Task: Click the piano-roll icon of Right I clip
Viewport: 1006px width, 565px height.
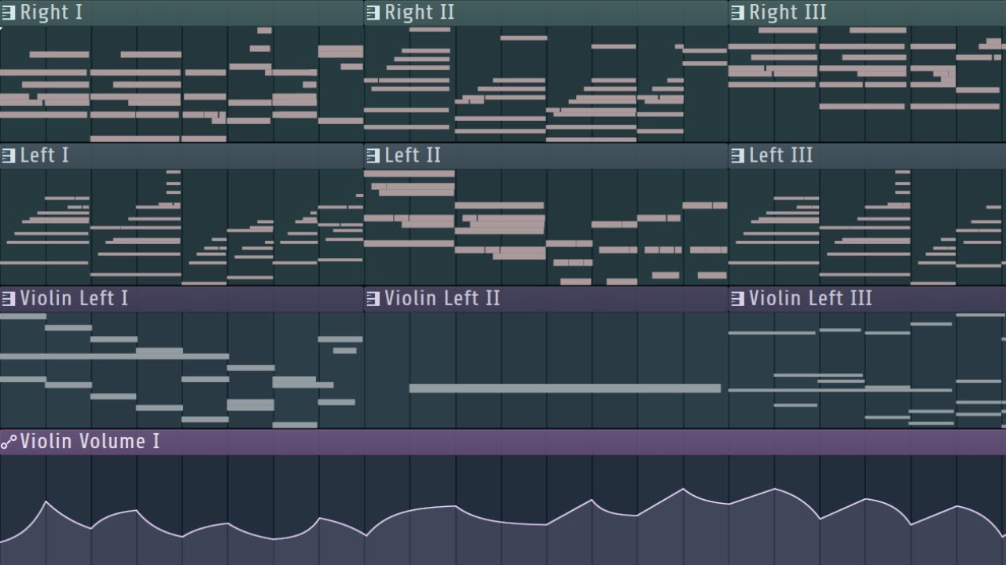Action: (9, 13)
